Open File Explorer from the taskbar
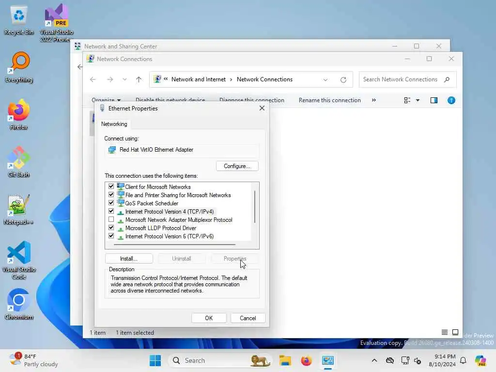 tap(285, 360)
